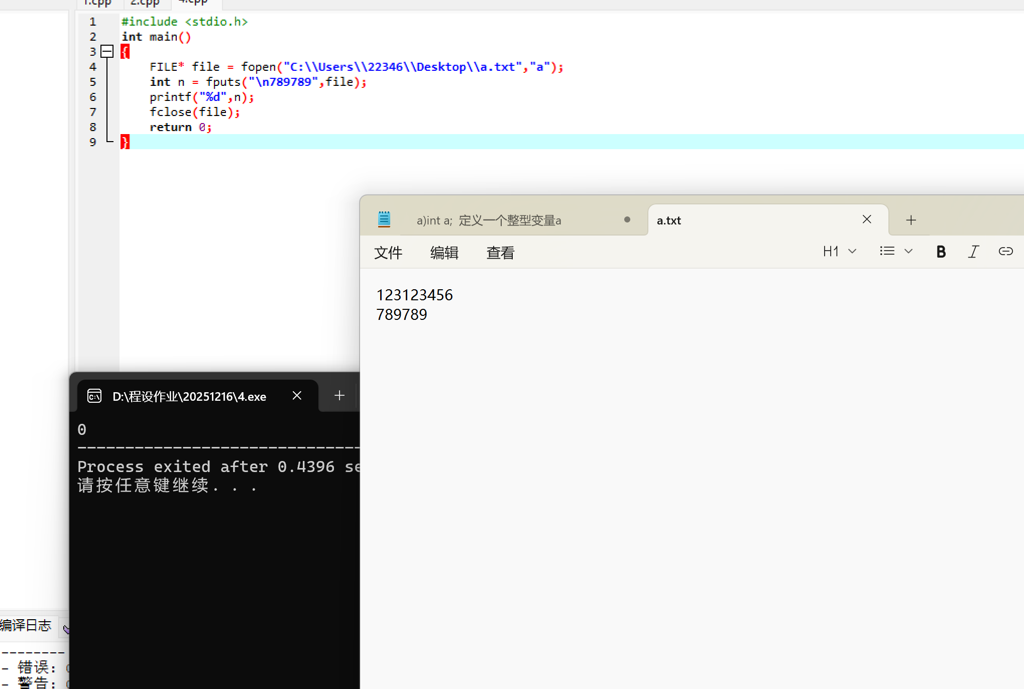The width and height of the screenshot is (1024, 689).
Task: Apply italic formatting in Notepad
Action: click(973, 252)
